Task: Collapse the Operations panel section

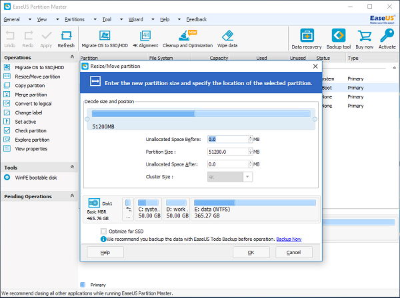Action: click(x=72, y=57)
